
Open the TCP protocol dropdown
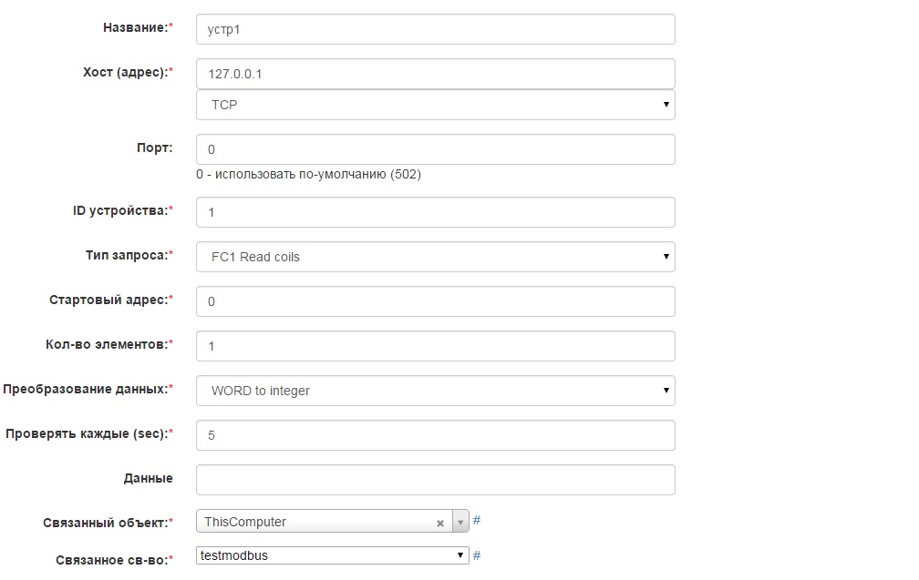pos(435,105)
